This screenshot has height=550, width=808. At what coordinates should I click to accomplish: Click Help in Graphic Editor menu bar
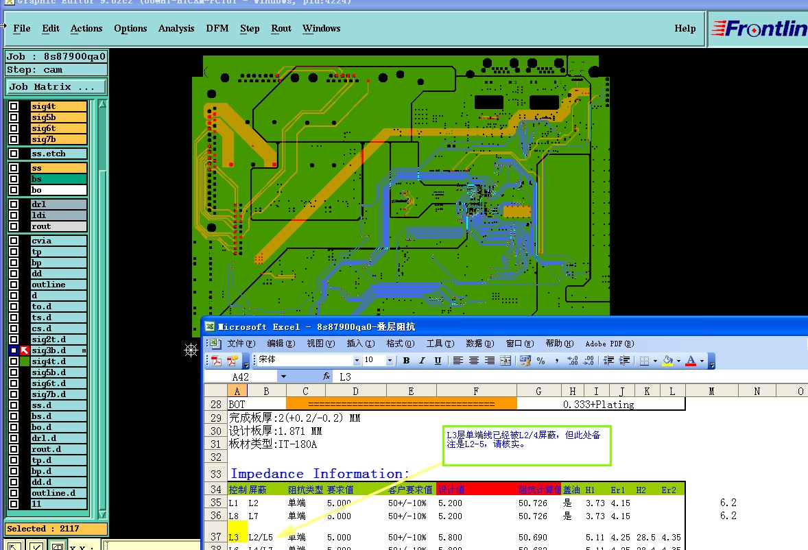click(x=685, y=28)
